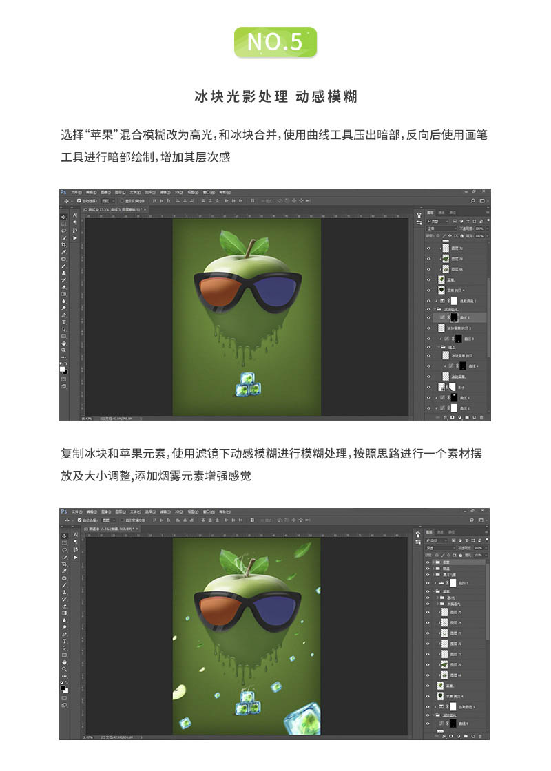Select the Type tool in first Photoshop screenshot
551x771 pixels.
click(63, 322)
